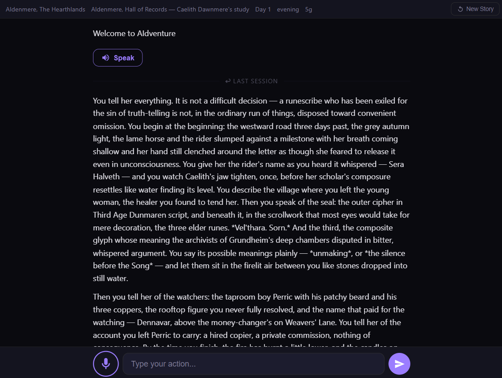
Task: Click the 5g gold counter
Action: click(x=309, y=9)
